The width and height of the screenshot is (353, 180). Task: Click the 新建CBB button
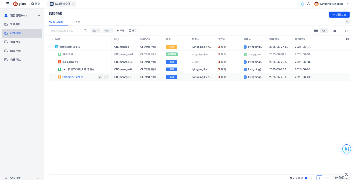[x=339, y=15]
